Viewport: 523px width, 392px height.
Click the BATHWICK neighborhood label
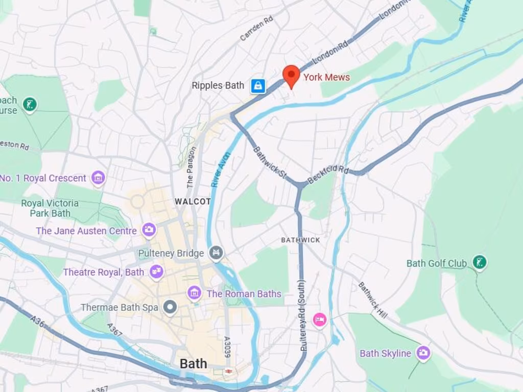pos(300,240)
